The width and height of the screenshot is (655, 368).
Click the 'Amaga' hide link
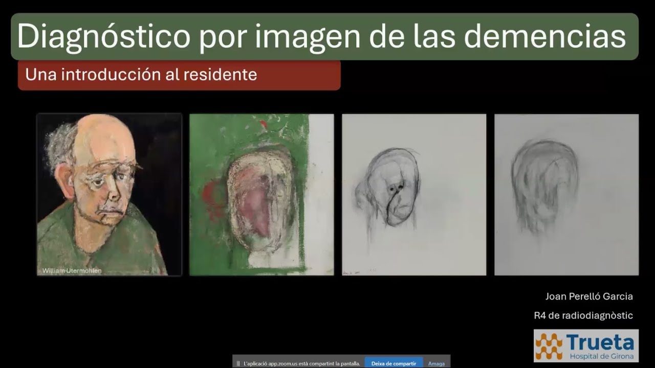[436, 364]
